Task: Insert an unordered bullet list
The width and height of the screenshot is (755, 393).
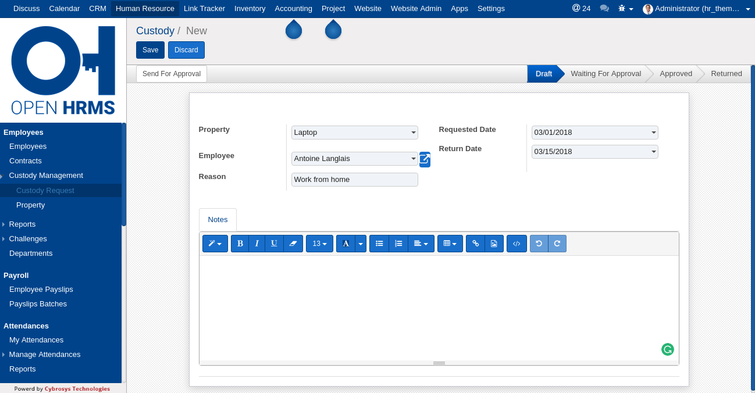Action: coord(379,244)
